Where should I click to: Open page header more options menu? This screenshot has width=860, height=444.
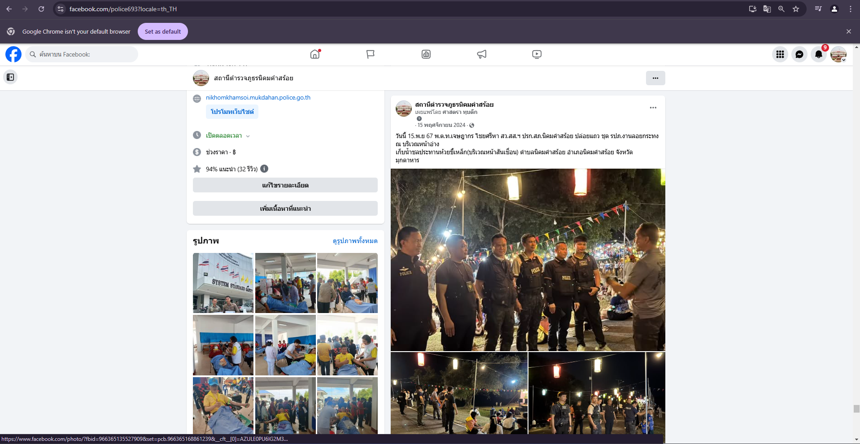655,78
